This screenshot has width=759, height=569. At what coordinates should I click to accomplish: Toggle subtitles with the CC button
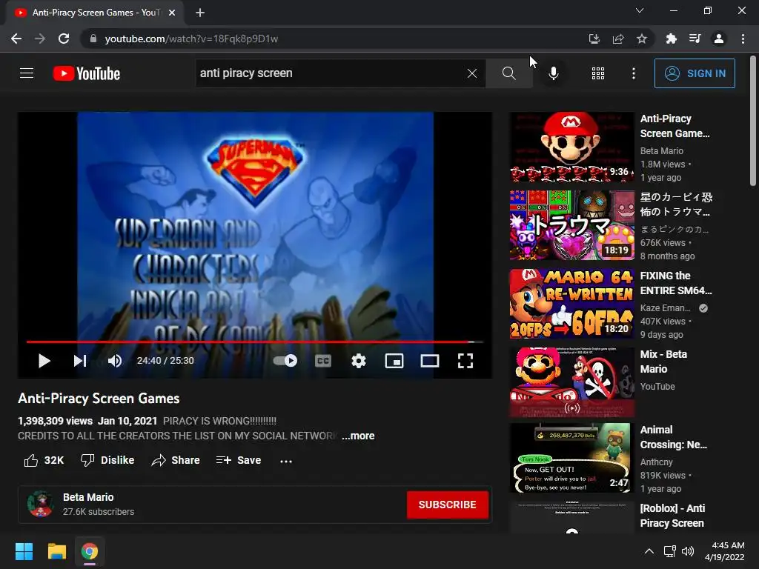click(x=323, y=361)
